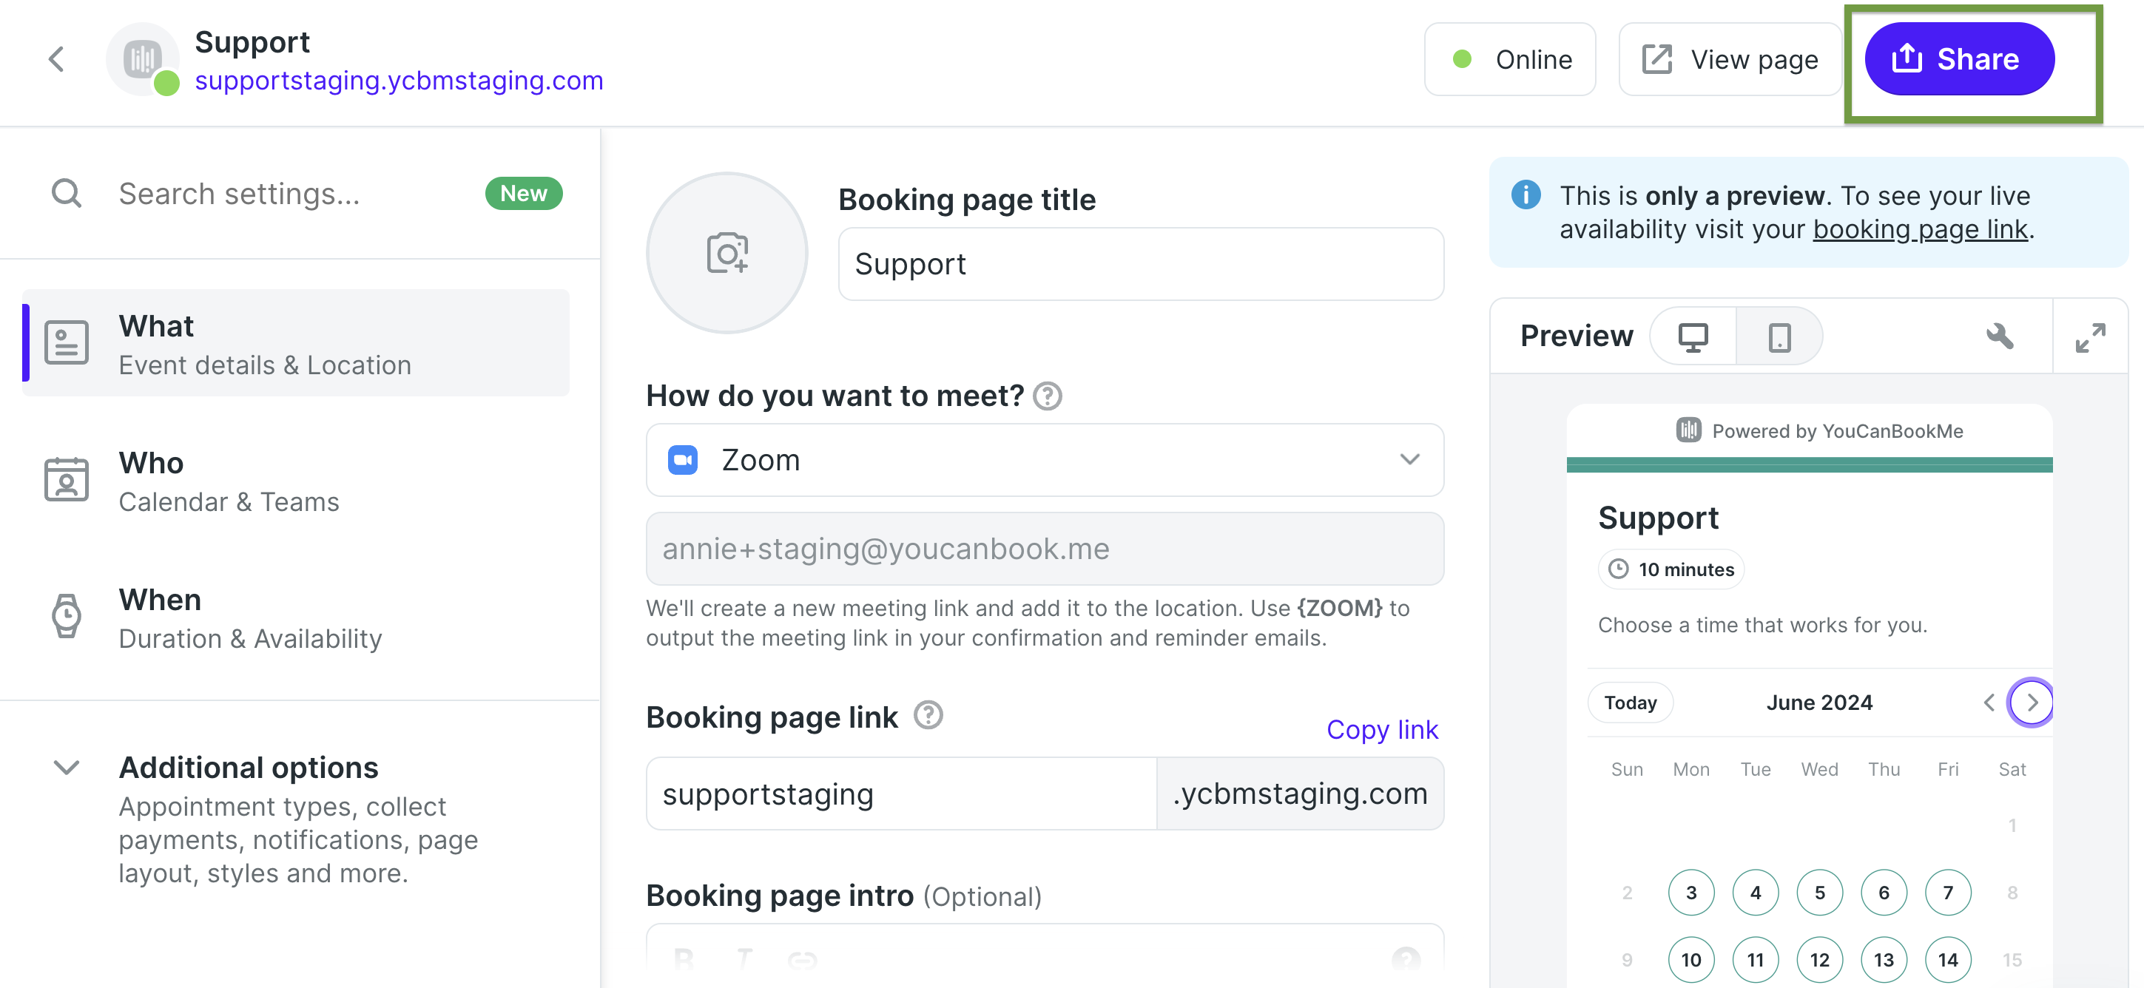Click the Search settings field
Viewport: 2144px width, 988px height.
point(283,194)
